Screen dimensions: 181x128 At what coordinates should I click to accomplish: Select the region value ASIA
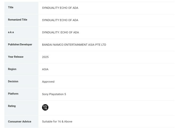tap(45, 69)
